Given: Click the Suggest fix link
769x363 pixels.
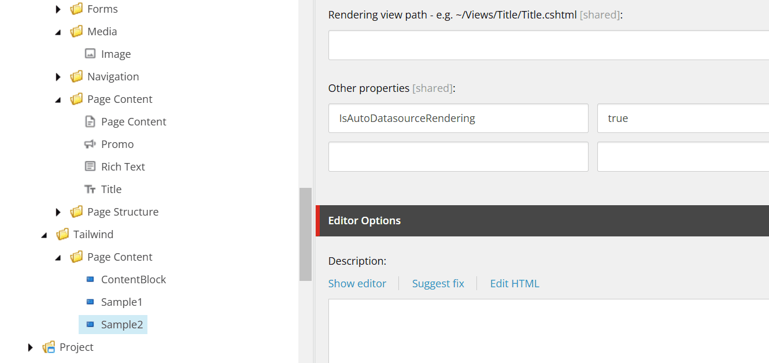Looking at the screenshot, I should coord(438,283).
